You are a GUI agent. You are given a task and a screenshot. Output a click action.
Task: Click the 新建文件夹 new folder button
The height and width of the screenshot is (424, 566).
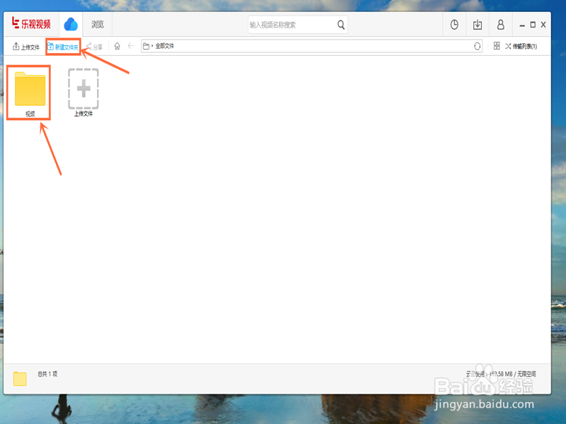click(x=65, y=45)
